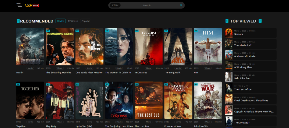
Task: Click play icon right of Top Viewed
Action: tap(260, 21)
